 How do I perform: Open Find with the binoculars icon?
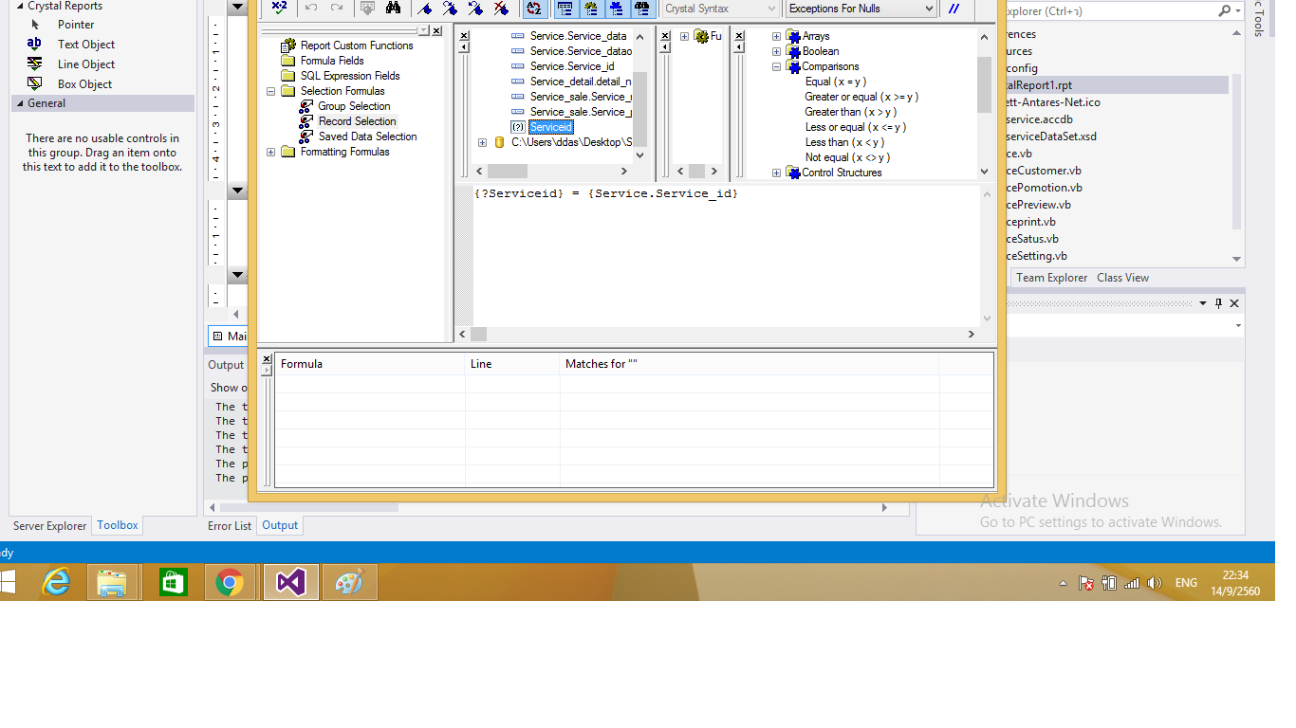393,9
